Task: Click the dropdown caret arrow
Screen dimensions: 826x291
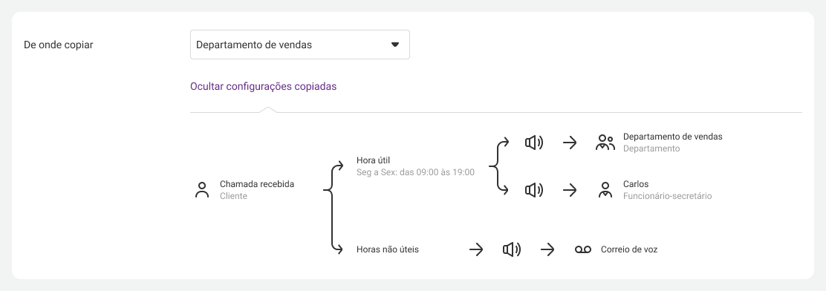Action: [395, 45]
